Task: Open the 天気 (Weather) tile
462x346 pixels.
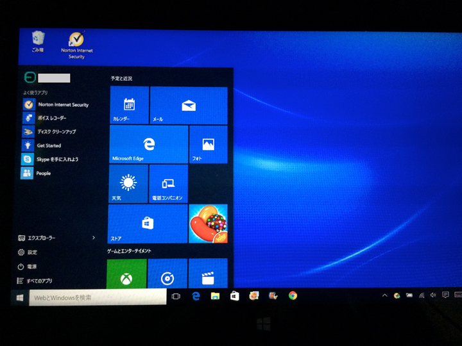Action: 128,184
